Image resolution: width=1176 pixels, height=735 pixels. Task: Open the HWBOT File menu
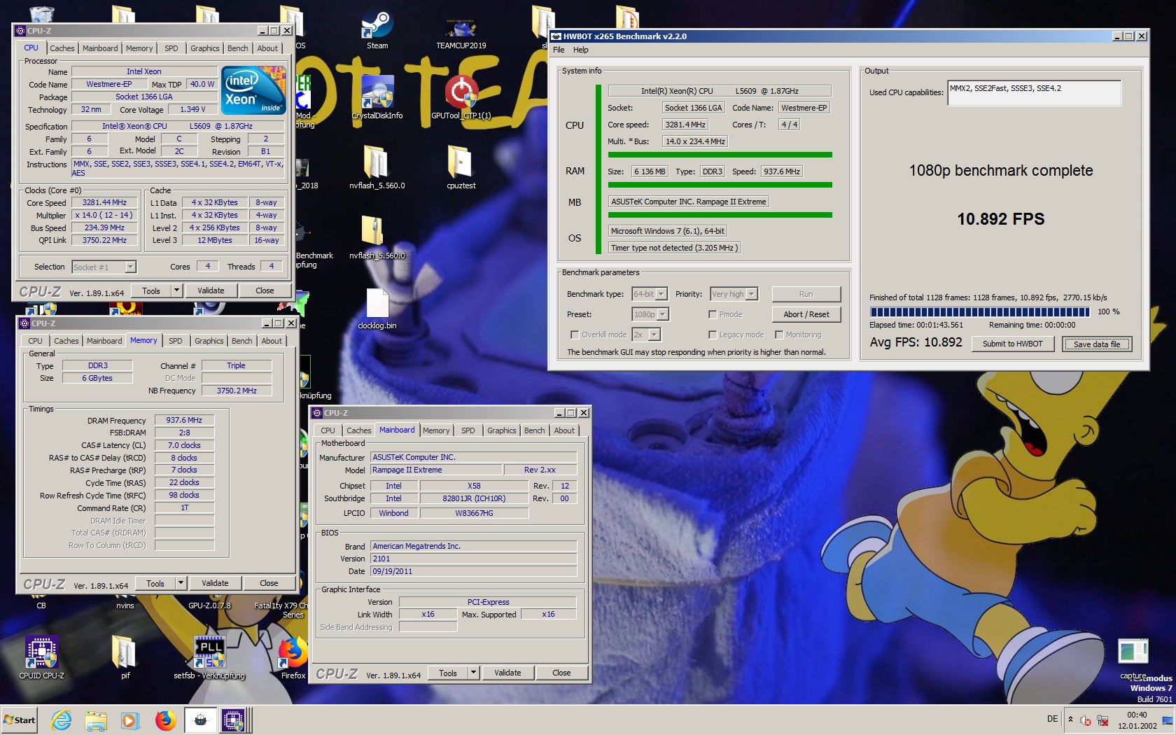pyautogui.click(x=559, y=50)
